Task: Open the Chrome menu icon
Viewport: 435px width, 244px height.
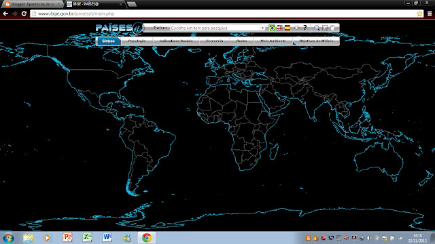Action: coord(430,14)
